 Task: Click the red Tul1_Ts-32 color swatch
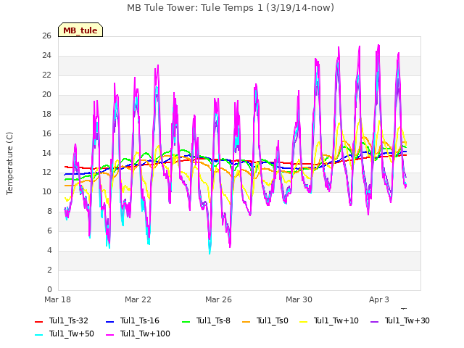click(38, 321)
